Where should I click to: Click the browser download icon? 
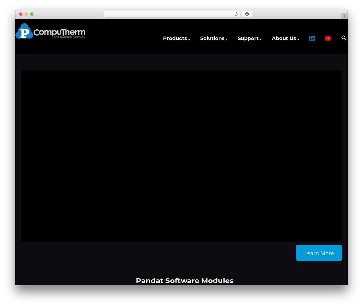point(247,14)
